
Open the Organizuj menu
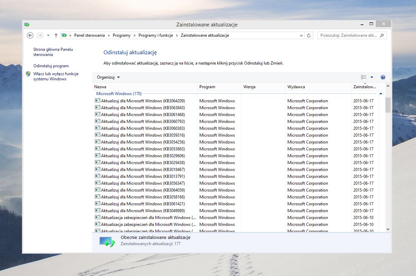point(108,77)
